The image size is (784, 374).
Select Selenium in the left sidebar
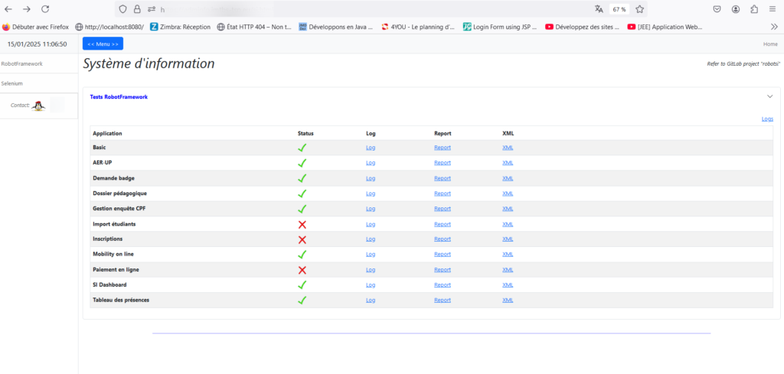point(12,83)
